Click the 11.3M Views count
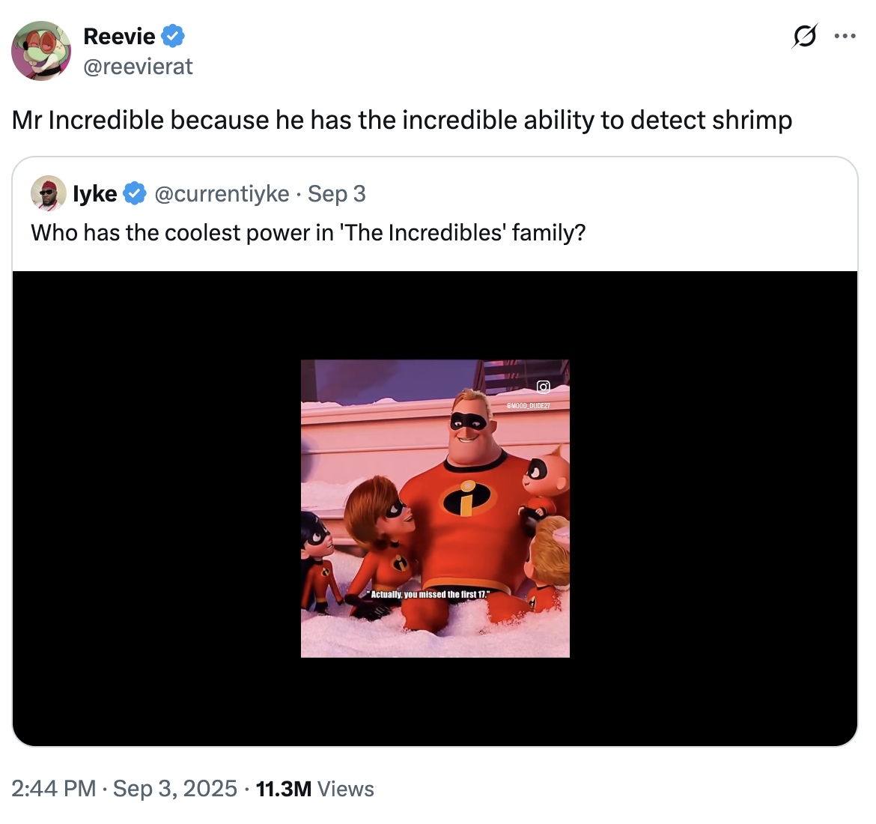The height and width of the screenshot is (824, 876). point(314,789)
